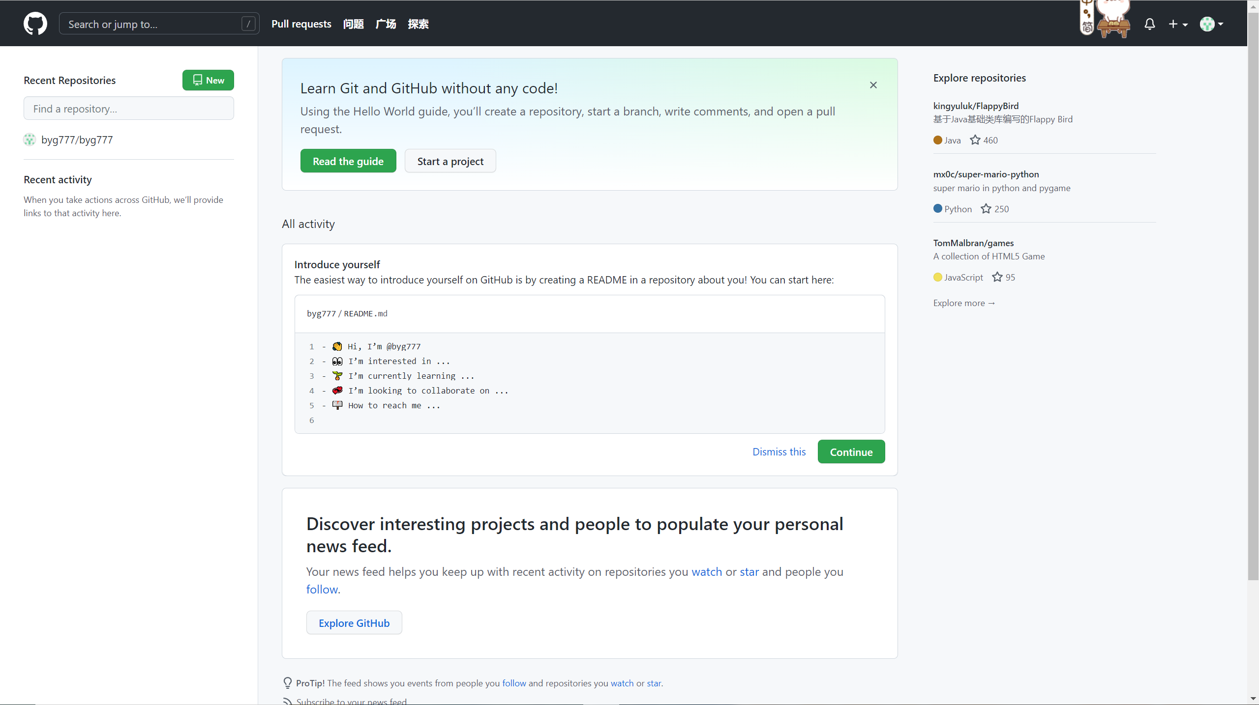Viewport: 1259px width, 705px height.
Task: Open Pull requests in top navigation
Action: coord(301,24)
